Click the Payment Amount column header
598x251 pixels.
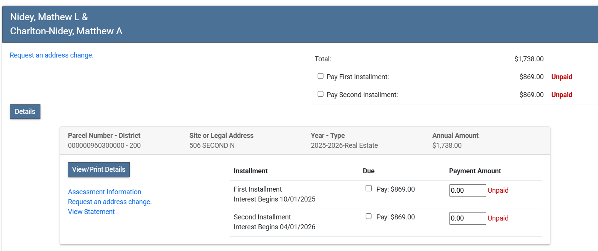475,171
